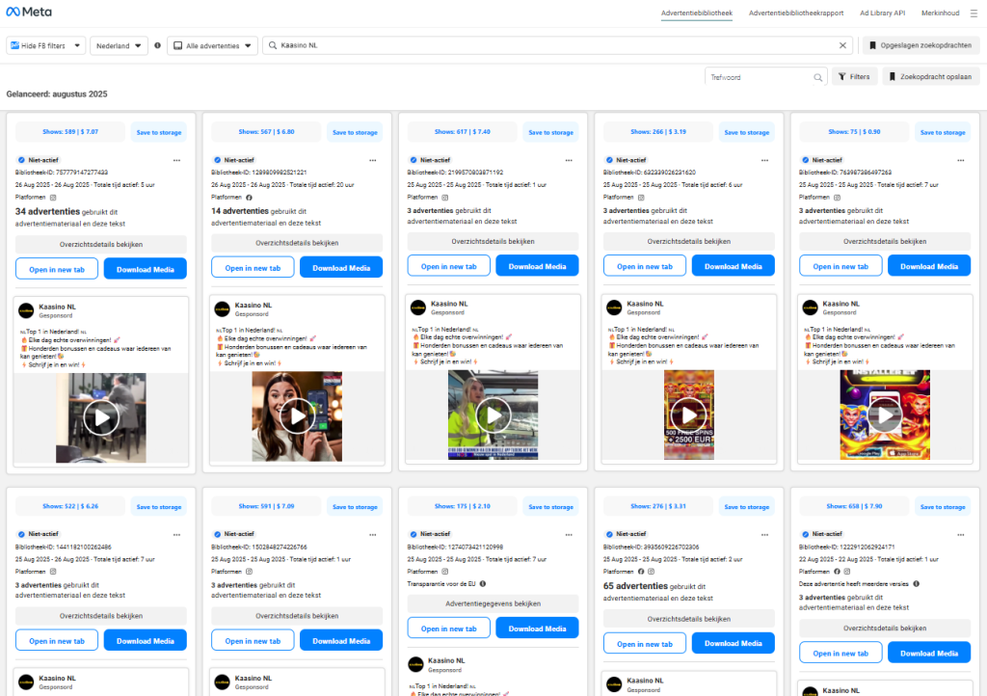
Task: Open the Hide FB filters dropdown
Action: pos(45,45)
